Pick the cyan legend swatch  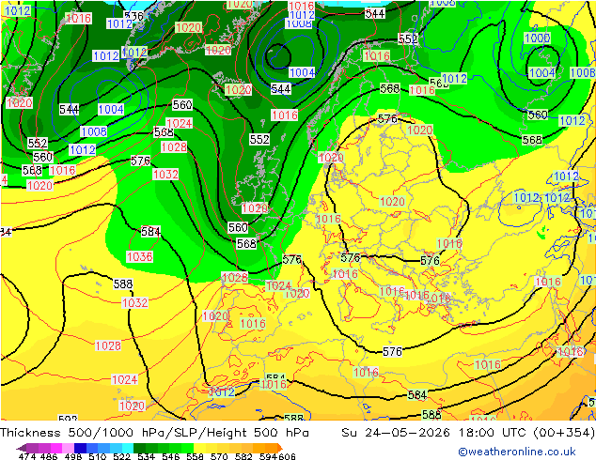(128, 448)
